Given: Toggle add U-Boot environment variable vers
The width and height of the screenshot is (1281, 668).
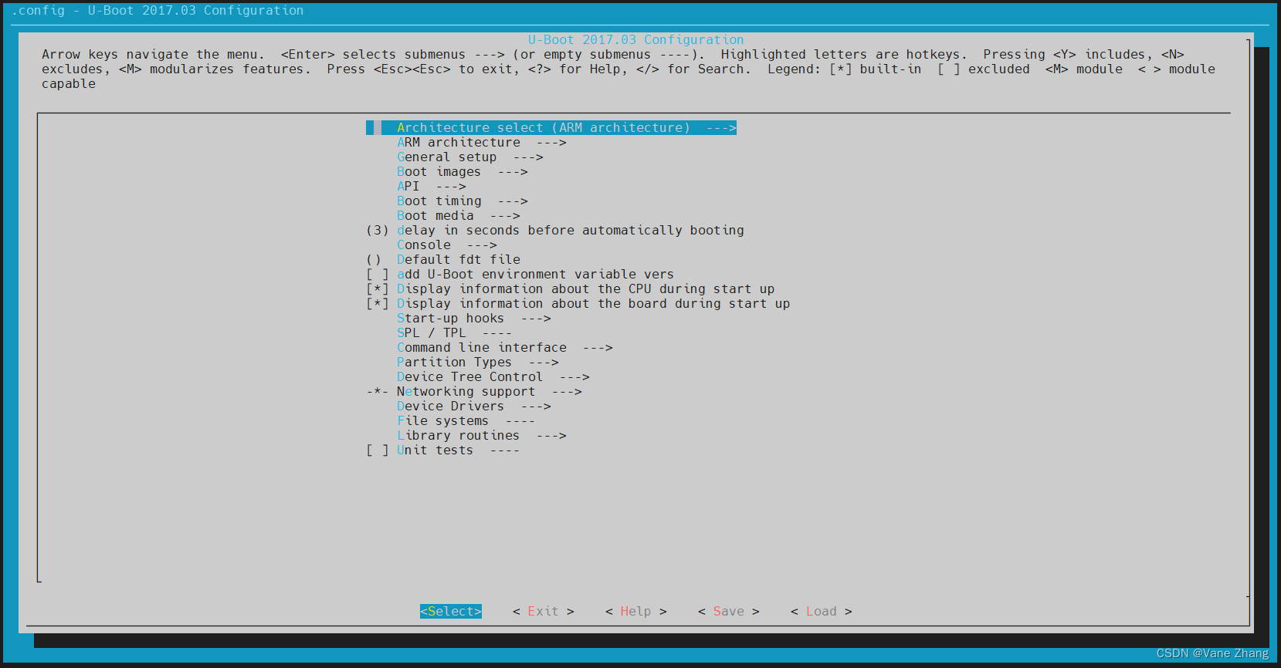Looking at the screenshot, I should pyautogui.click(x=520, y=274).
